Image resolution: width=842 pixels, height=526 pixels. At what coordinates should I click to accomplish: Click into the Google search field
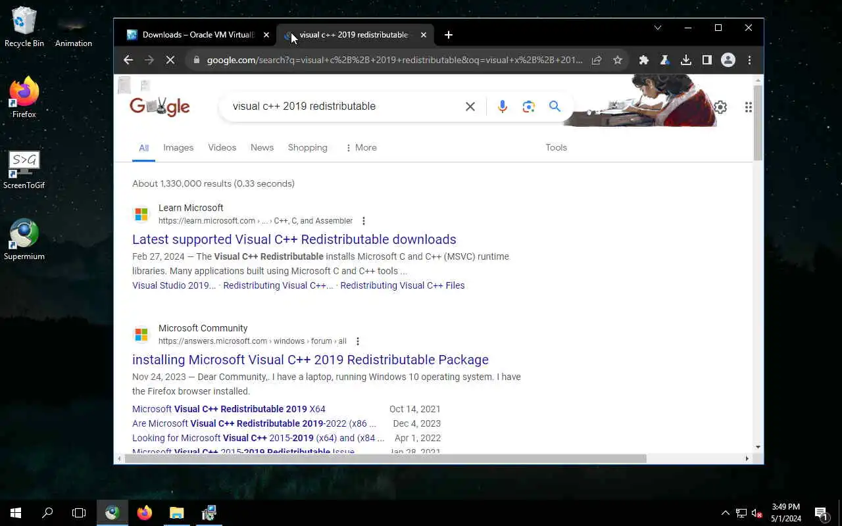click(343, 107)
